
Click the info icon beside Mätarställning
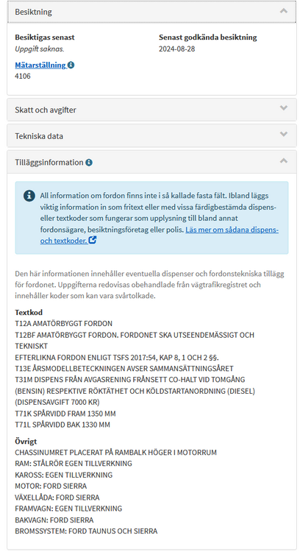coord(71,65)
